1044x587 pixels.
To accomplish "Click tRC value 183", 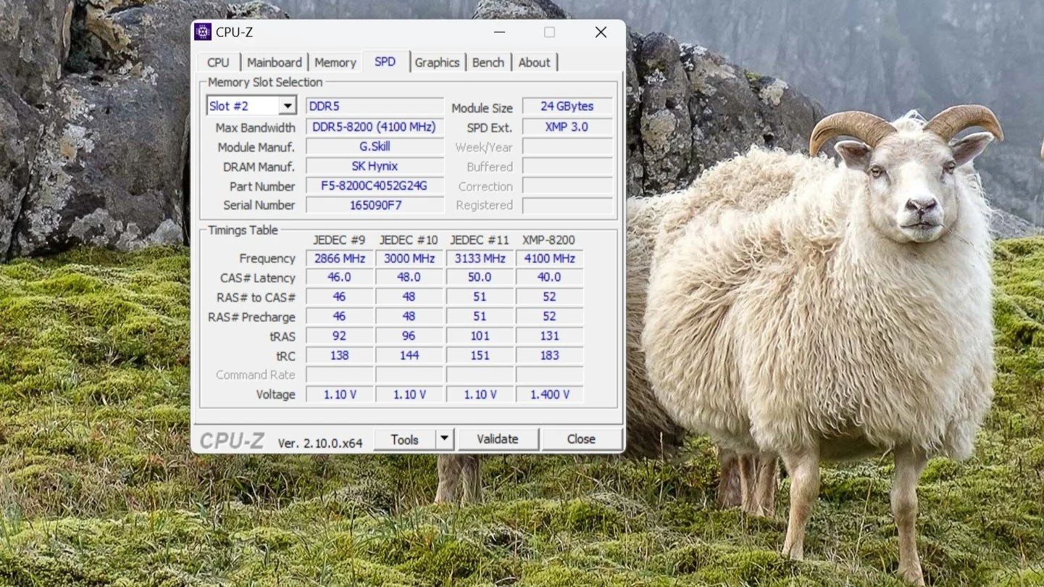I will [x=549, y=356].
